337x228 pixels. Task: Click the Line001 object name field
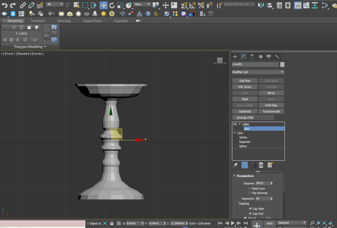255,64
